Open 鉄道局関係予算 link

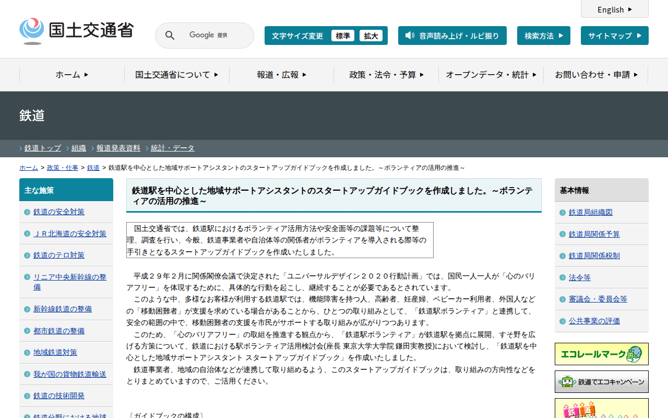click(594, 235)
